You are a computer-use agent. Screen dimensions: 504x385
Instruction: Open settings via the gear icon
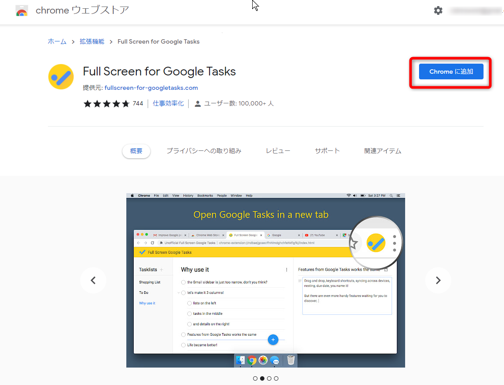point(438,10)
